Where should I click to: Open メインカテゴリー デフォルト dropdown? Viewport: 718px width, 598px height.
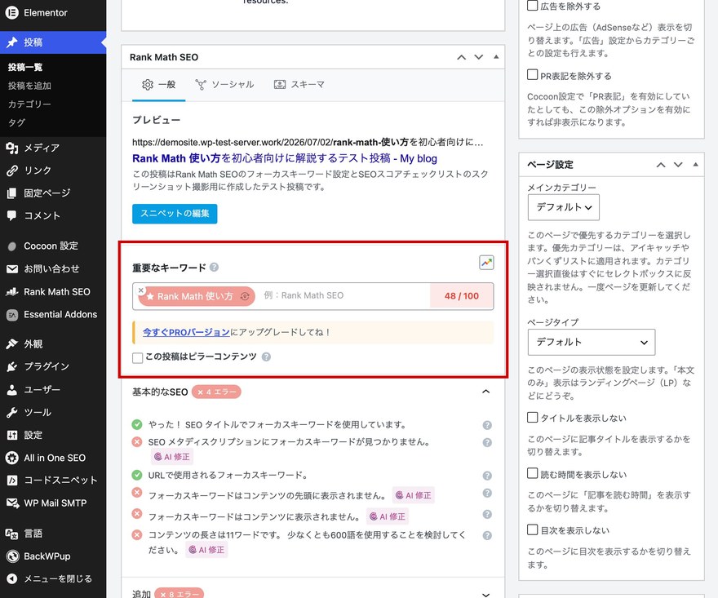tap(563, 207)
